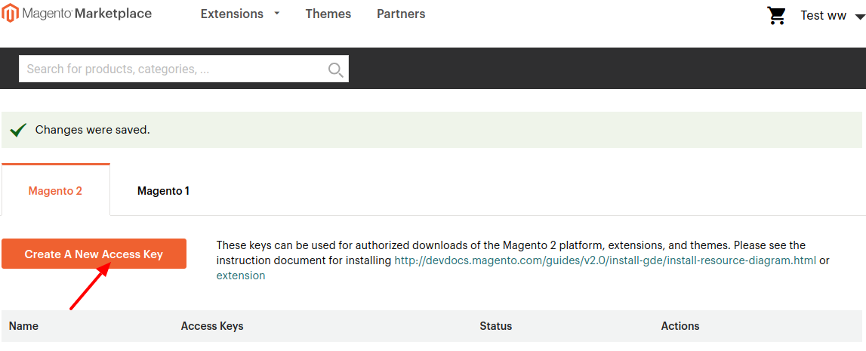Open the Test ww account dropdown
This screenshot has width=866, height=351.
(x=833, y=15)
